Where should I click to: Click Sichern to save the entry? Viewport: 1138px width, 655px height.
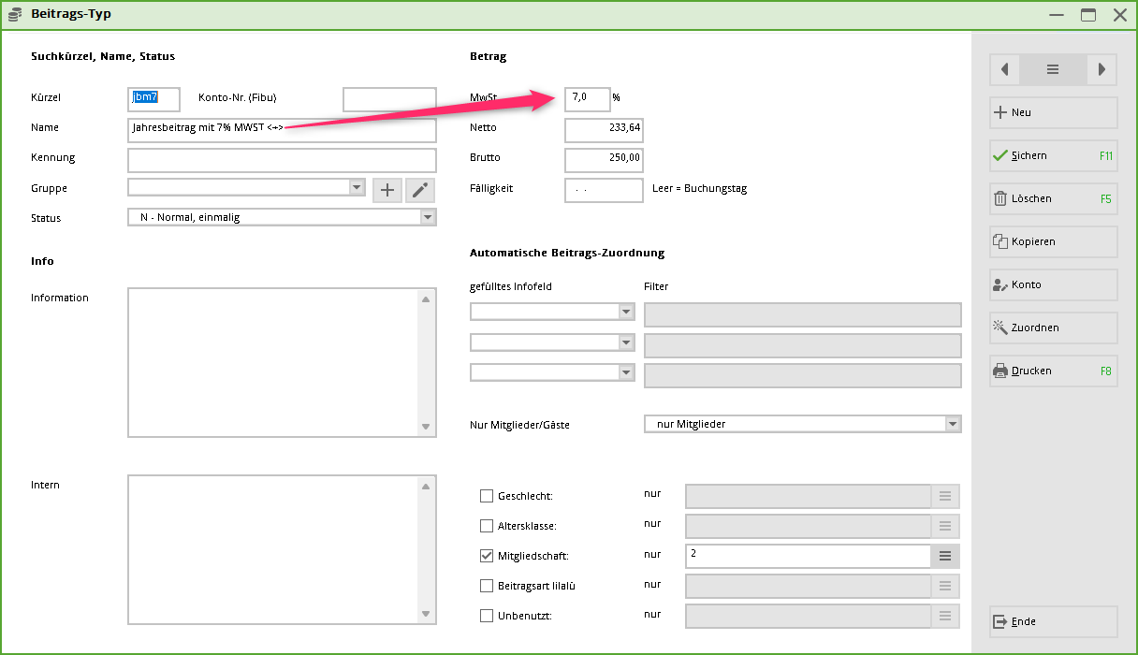1053,155
